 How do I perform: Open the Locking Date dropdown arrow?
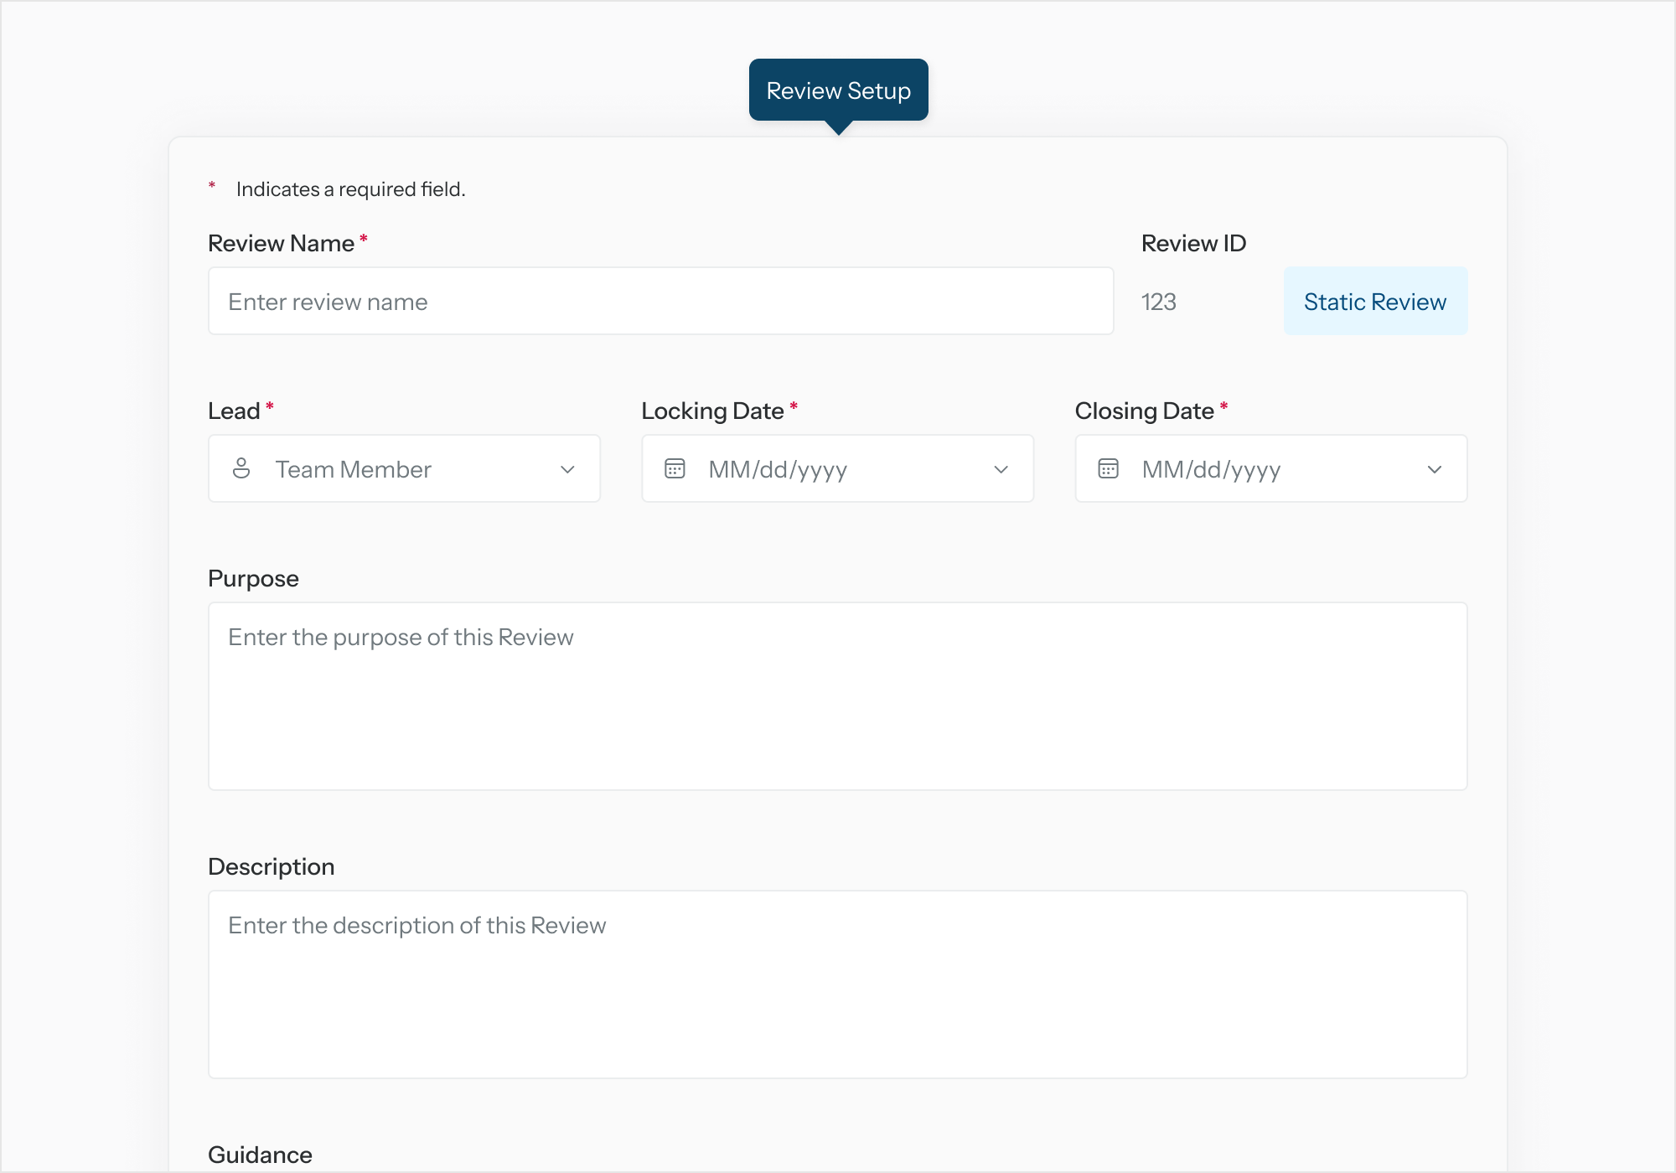click(x=1001, y=469)
